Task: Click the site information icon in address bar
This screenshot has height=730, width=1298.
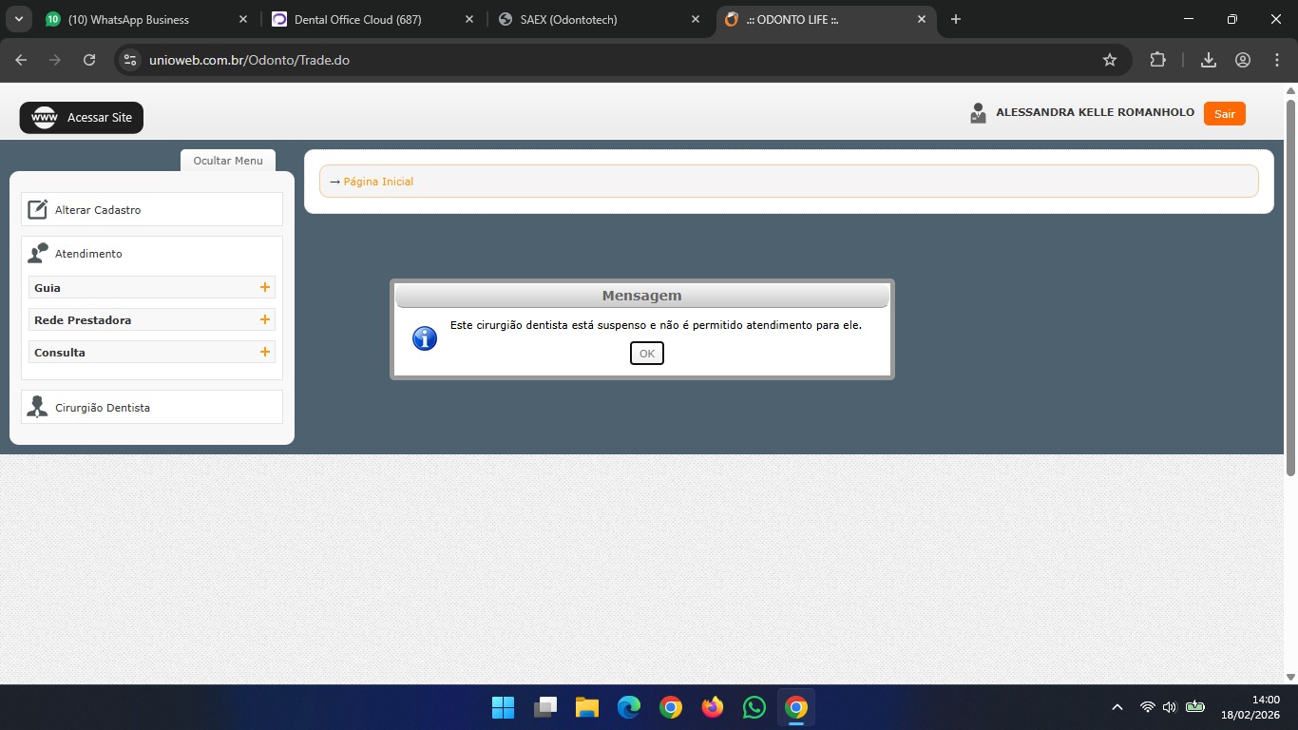Action: (131, 60)
